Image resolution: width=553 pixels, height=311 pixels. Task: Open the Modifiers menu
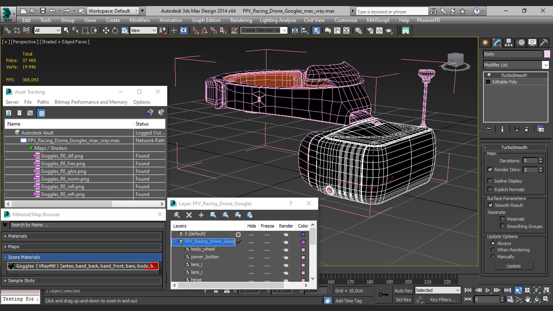click(139, 20)
